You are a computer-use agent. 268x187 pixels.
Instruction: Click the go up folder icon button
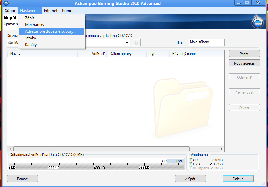tap(136, 43)
